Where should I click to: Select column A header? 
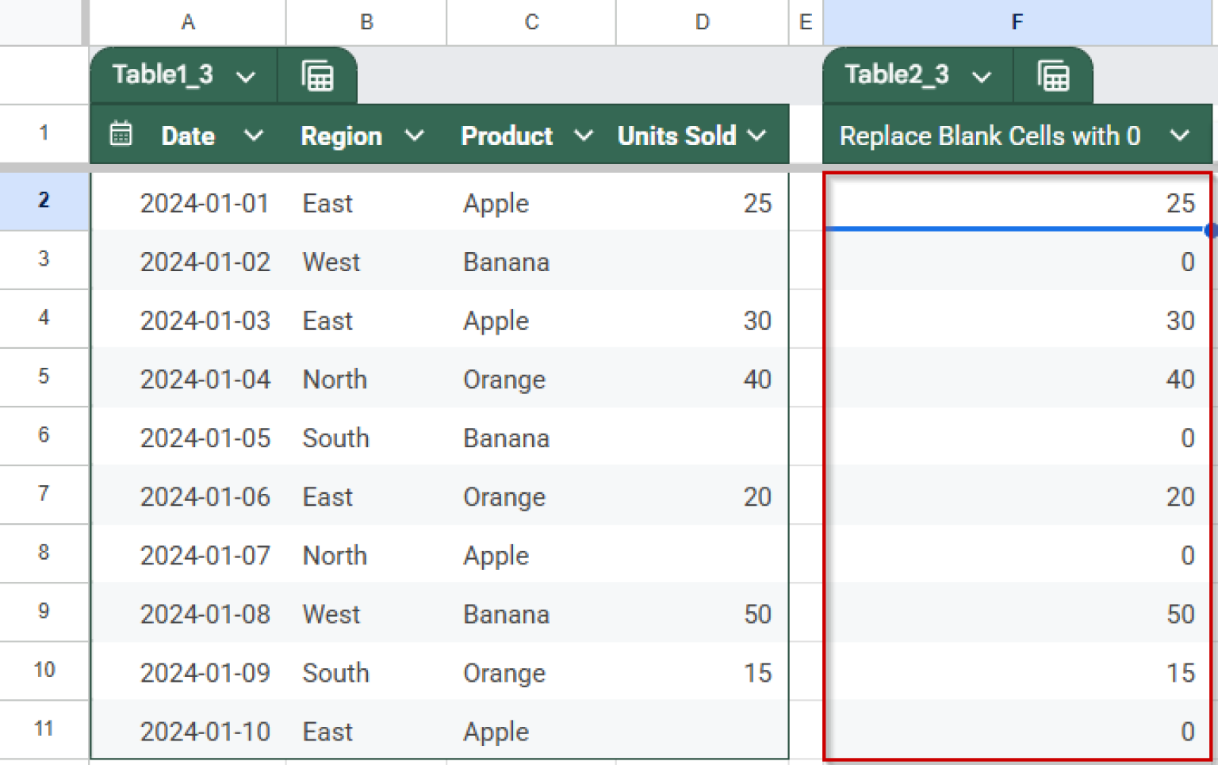(x=188, y=22)
